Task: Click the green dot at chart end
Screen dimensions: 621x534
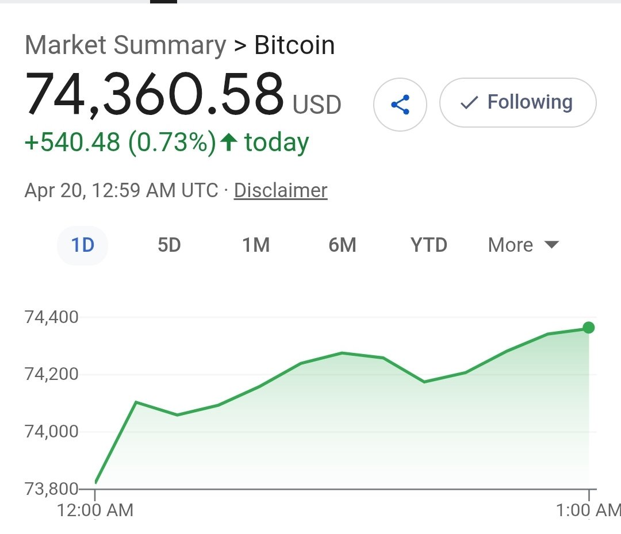Action: coord(588,328)
